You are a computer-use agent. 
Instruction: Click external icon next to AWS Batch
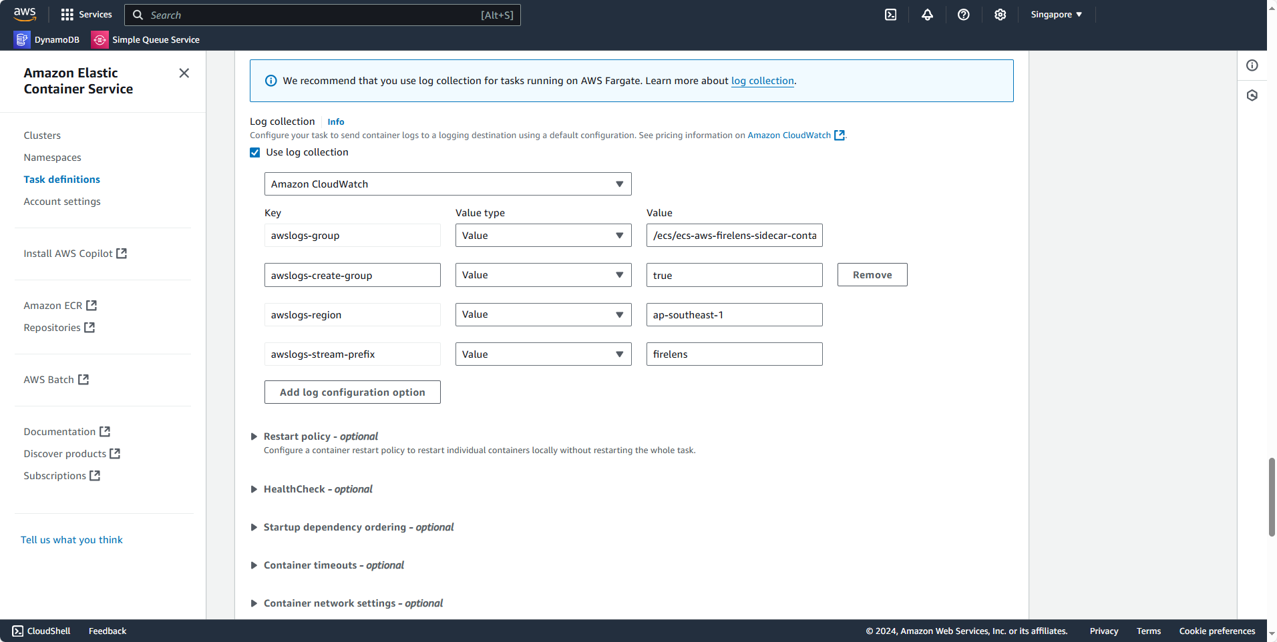click(x=83, y=380)
